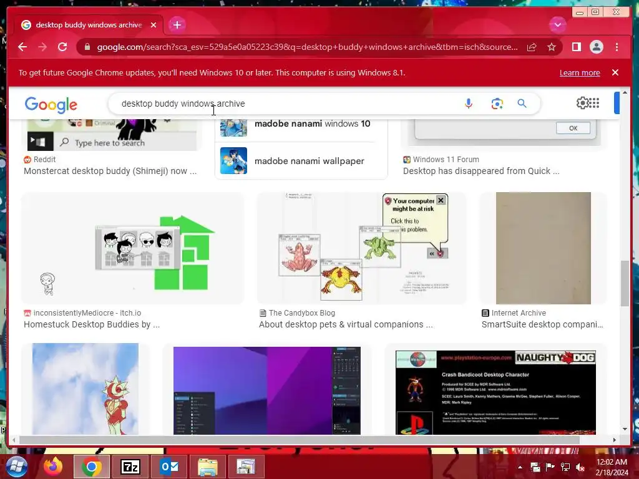Search by image with Google Lens
The image size is (639, 479).
[497, 104]
